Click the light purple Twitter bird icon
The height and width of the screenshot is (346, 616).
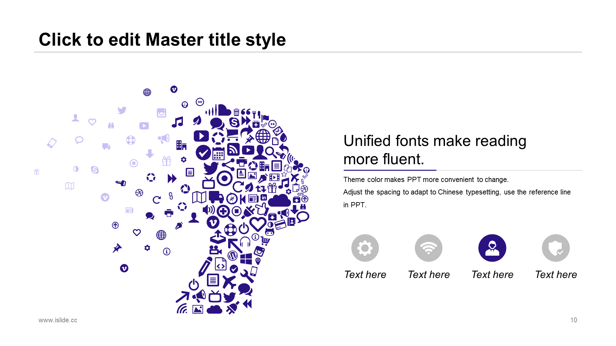[x=122, y=110]
